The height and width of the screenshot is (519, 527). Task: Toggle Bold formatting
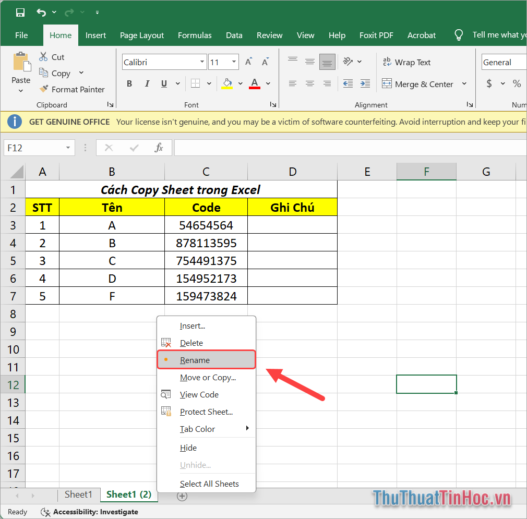tap(129, 83)
